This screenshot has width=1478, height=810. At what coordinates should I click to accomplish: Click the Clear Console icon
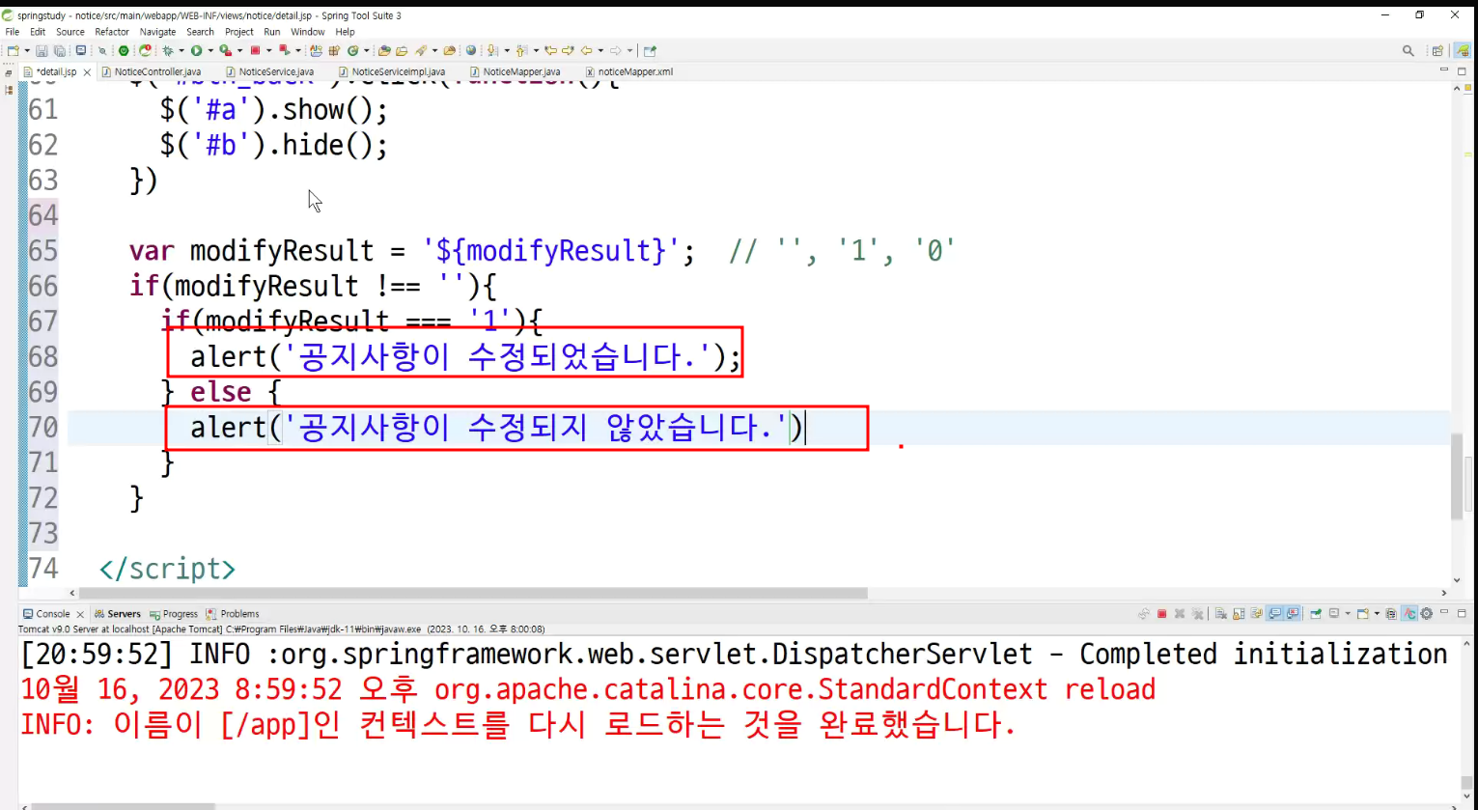click(x=1221, y=614)
